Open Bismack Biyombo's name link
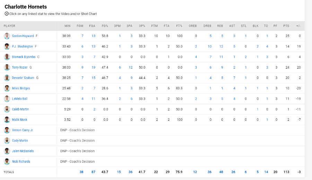 click(24, 57)
